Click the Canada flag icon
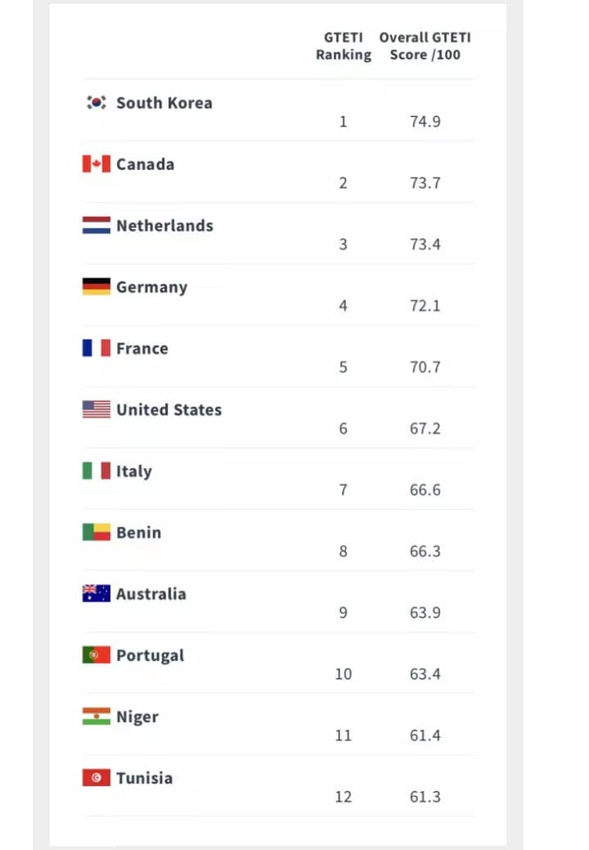Screen dimensions: 589x850 (97, 164)
